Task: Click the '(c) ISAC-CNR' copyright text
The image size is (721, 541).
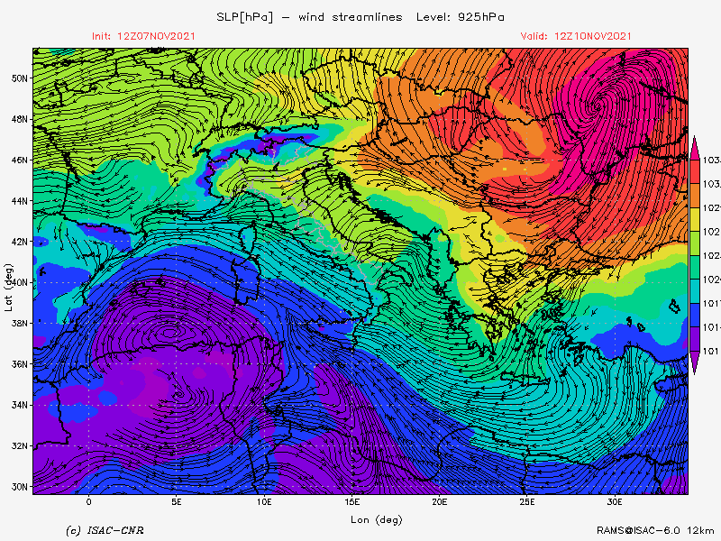Action: click(x=105, y=531)
